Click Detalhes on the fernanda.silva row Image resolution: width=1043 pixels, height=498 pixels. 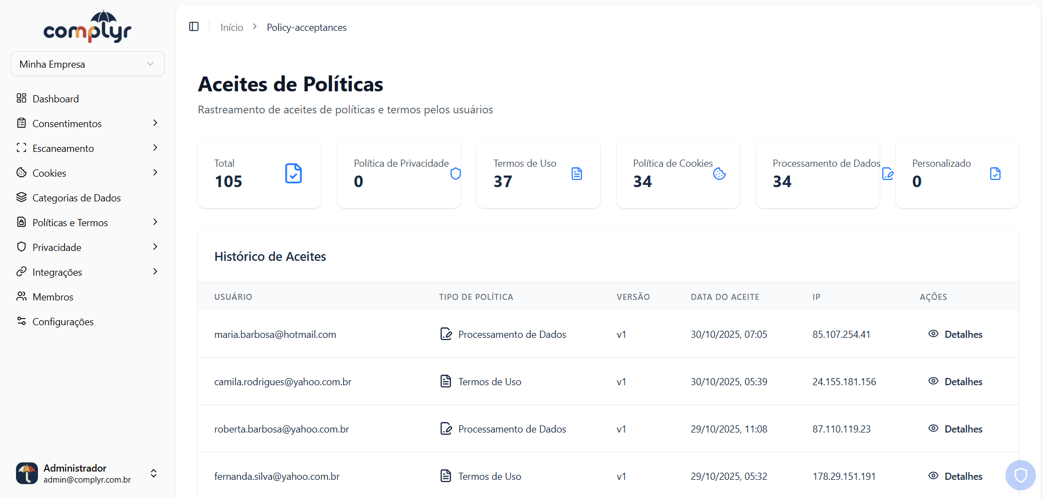click(963, 476)
